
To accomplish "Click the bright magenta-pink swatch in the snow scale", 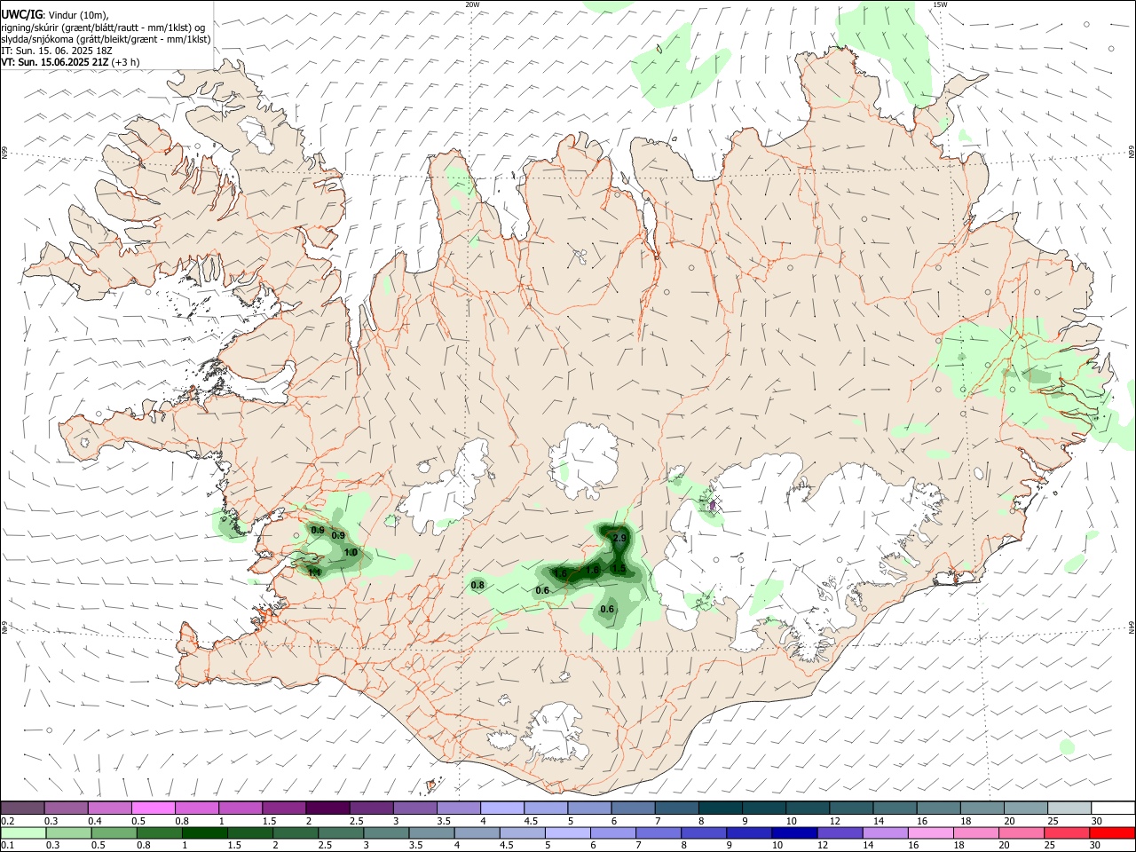I will tap(153, 808).
